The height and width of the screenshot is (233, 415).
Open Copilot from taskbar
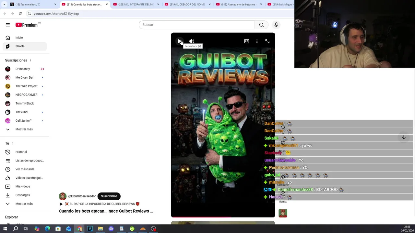click(37, 229)
